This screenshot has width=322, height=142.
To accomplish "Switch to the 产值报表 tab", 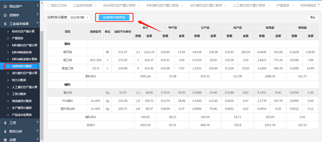I will pos(283,5).
